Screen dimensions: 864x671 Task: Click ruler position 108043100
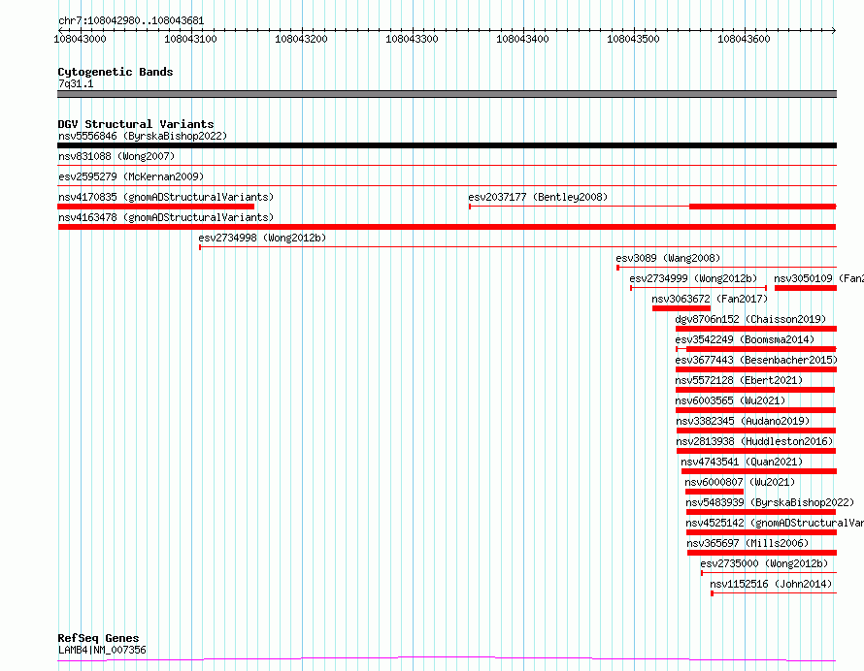tap(190, 39)
